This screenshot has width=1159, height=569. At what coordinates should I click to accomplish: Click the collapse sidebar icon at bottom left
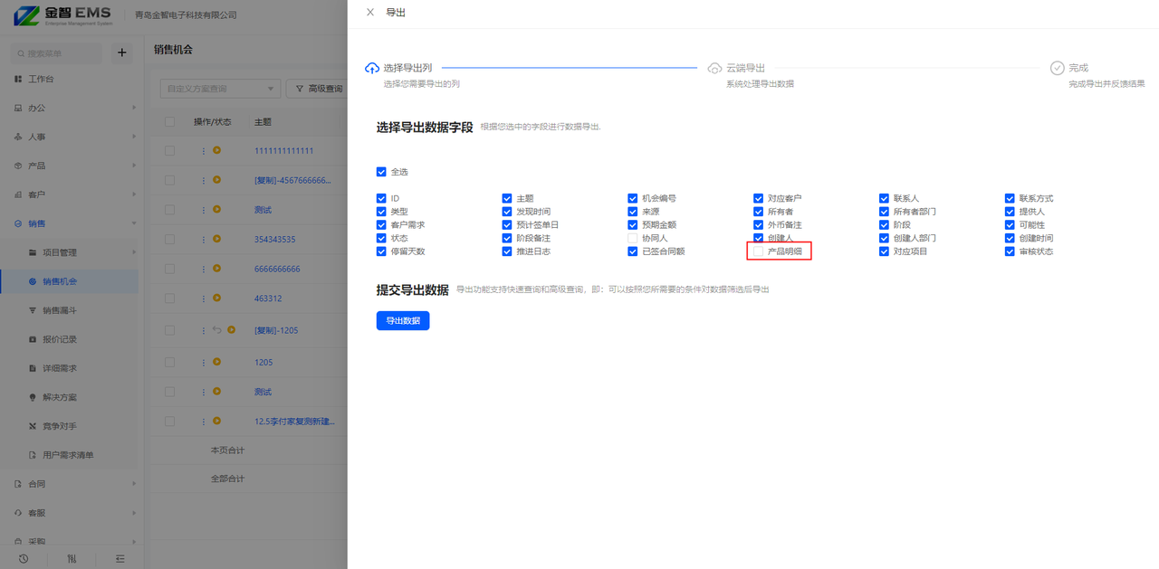(x=120, y=559)
